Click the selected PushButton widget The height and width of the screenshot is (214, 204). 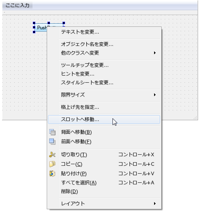41,28
